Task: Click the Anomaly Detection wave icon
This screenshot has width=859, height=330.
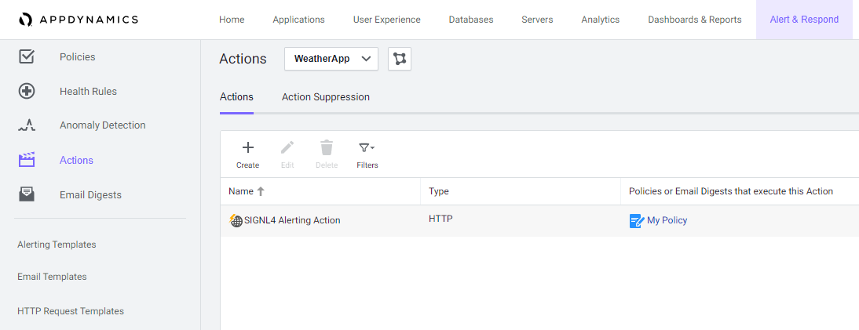Action: 26,126
